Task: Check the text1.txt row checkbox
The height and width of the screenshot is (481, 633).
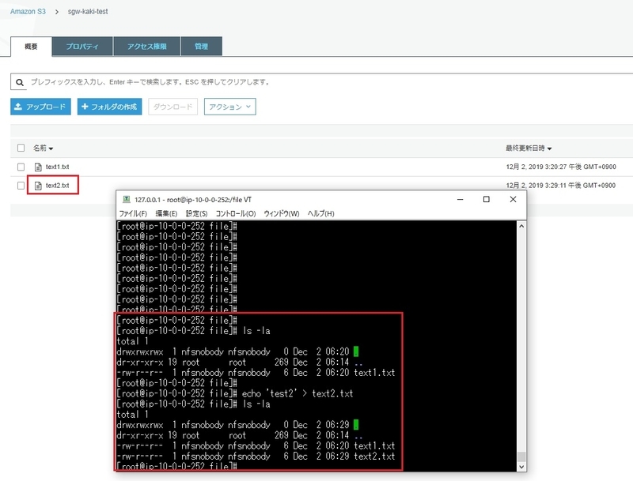Action: coord(21,167)
